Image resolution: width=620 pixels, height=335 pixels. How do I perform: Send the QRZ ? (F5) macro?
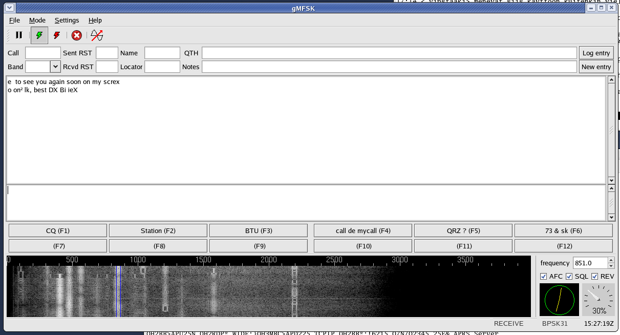click(x=463, y=231)
